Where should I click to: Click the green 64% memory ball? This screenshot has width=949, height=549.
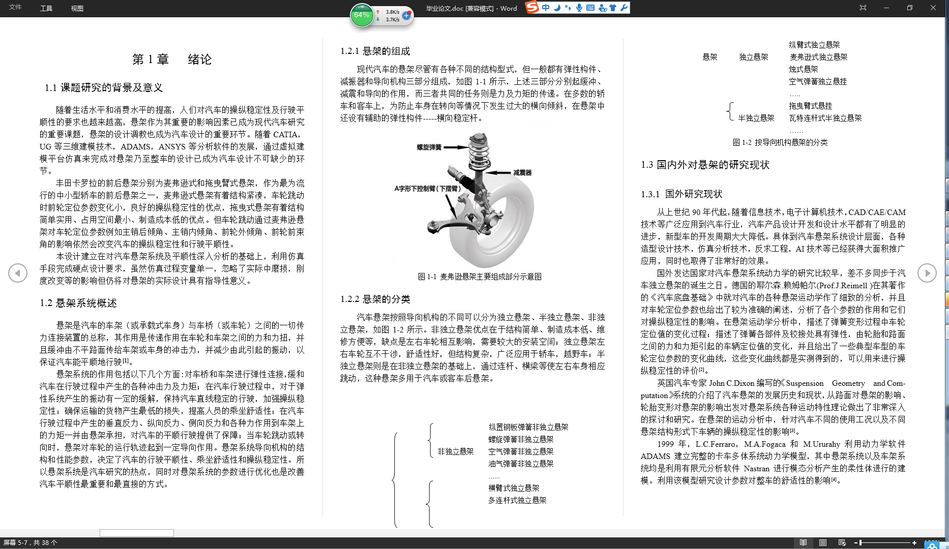(x=362, y=15)
